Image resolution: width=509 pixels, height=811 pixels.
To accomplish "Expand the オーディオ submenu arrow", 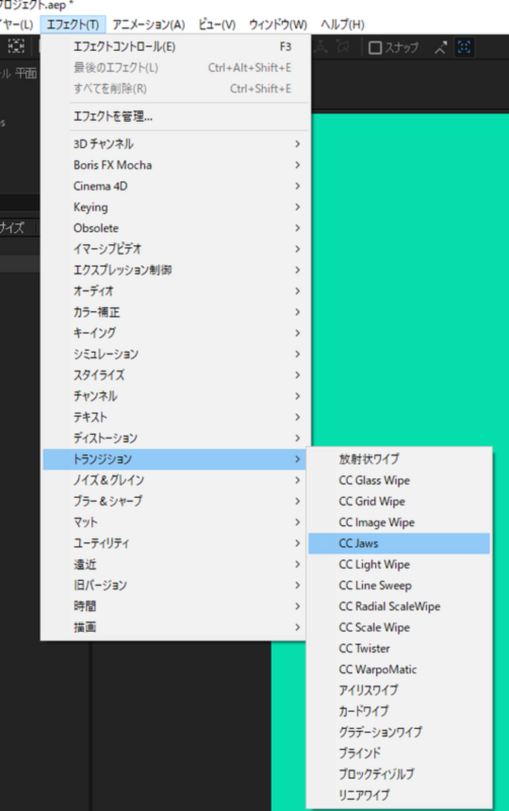I will [298, 291].
